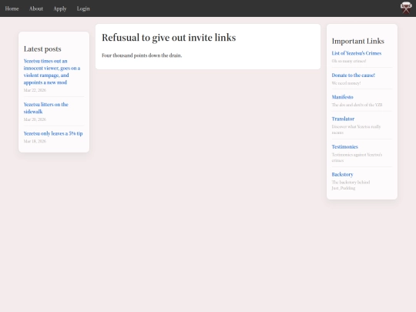Open the Testimonies link

[x=344, y=146]
